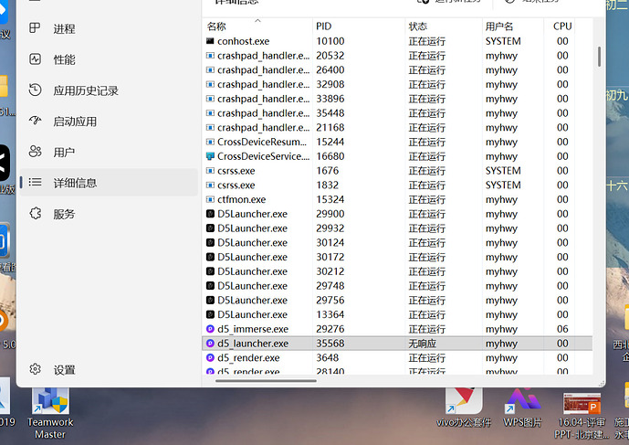Screen dimensions: 629x445
Task: Select the CrossDeviceService process name
Action: [263, 156]
